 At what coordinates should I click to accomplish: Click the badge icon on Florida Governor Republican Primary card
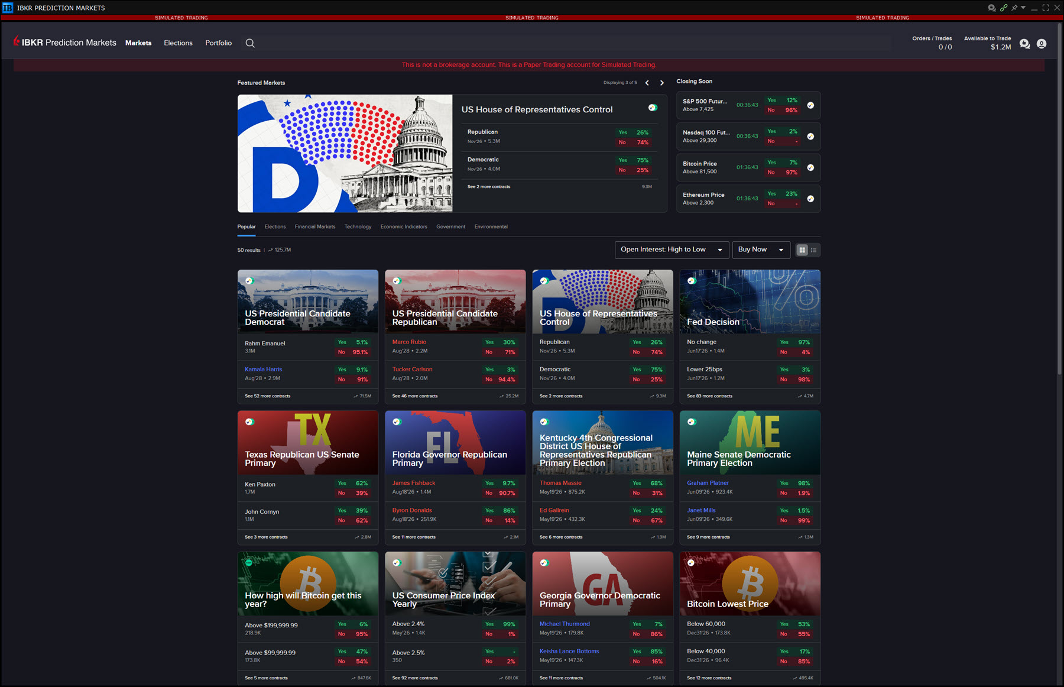click(x=397, y=422)
